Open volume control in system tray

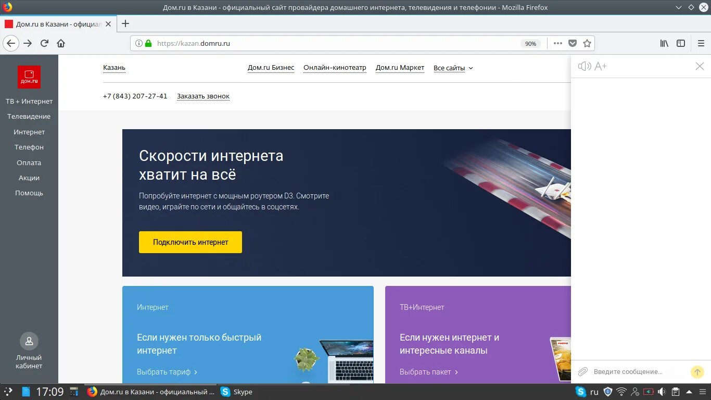pyautogui.click(x=662, y=392)
